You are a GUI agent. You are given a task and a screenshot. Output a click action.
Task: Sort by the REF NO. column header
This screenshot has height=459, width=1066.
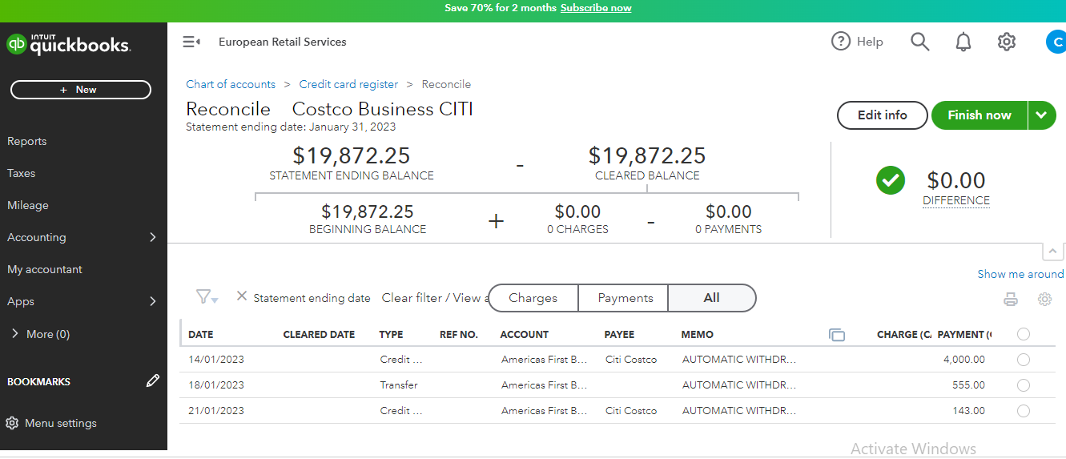click(459, 335)
